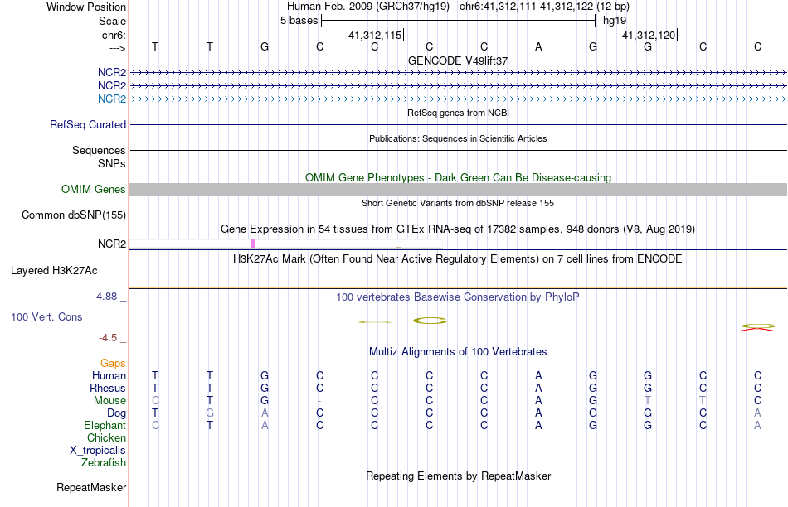Click the chr6: ruler label
The width and height of the screenshot is (788, 507).
click(x=114, y=35)
